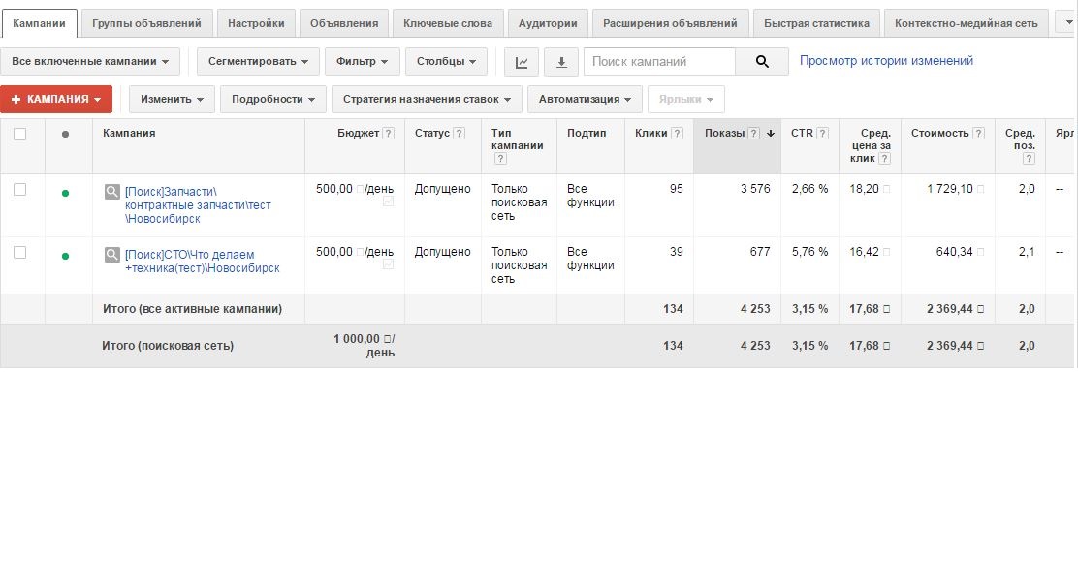Click the help icon beside Статус
This screenshot has height=588, width=1078.
tap(459, 134)
